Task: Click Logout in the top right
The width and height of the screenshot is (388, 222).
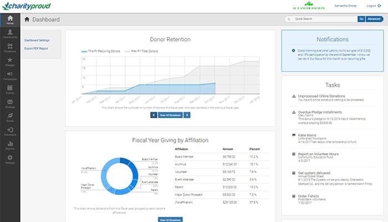Action: (x=374, y=6)
